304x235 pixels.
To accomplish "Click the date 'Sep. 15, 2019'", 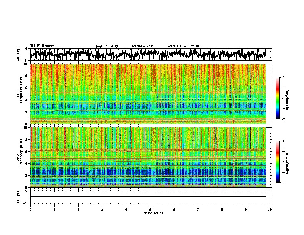I will [107, 46].
